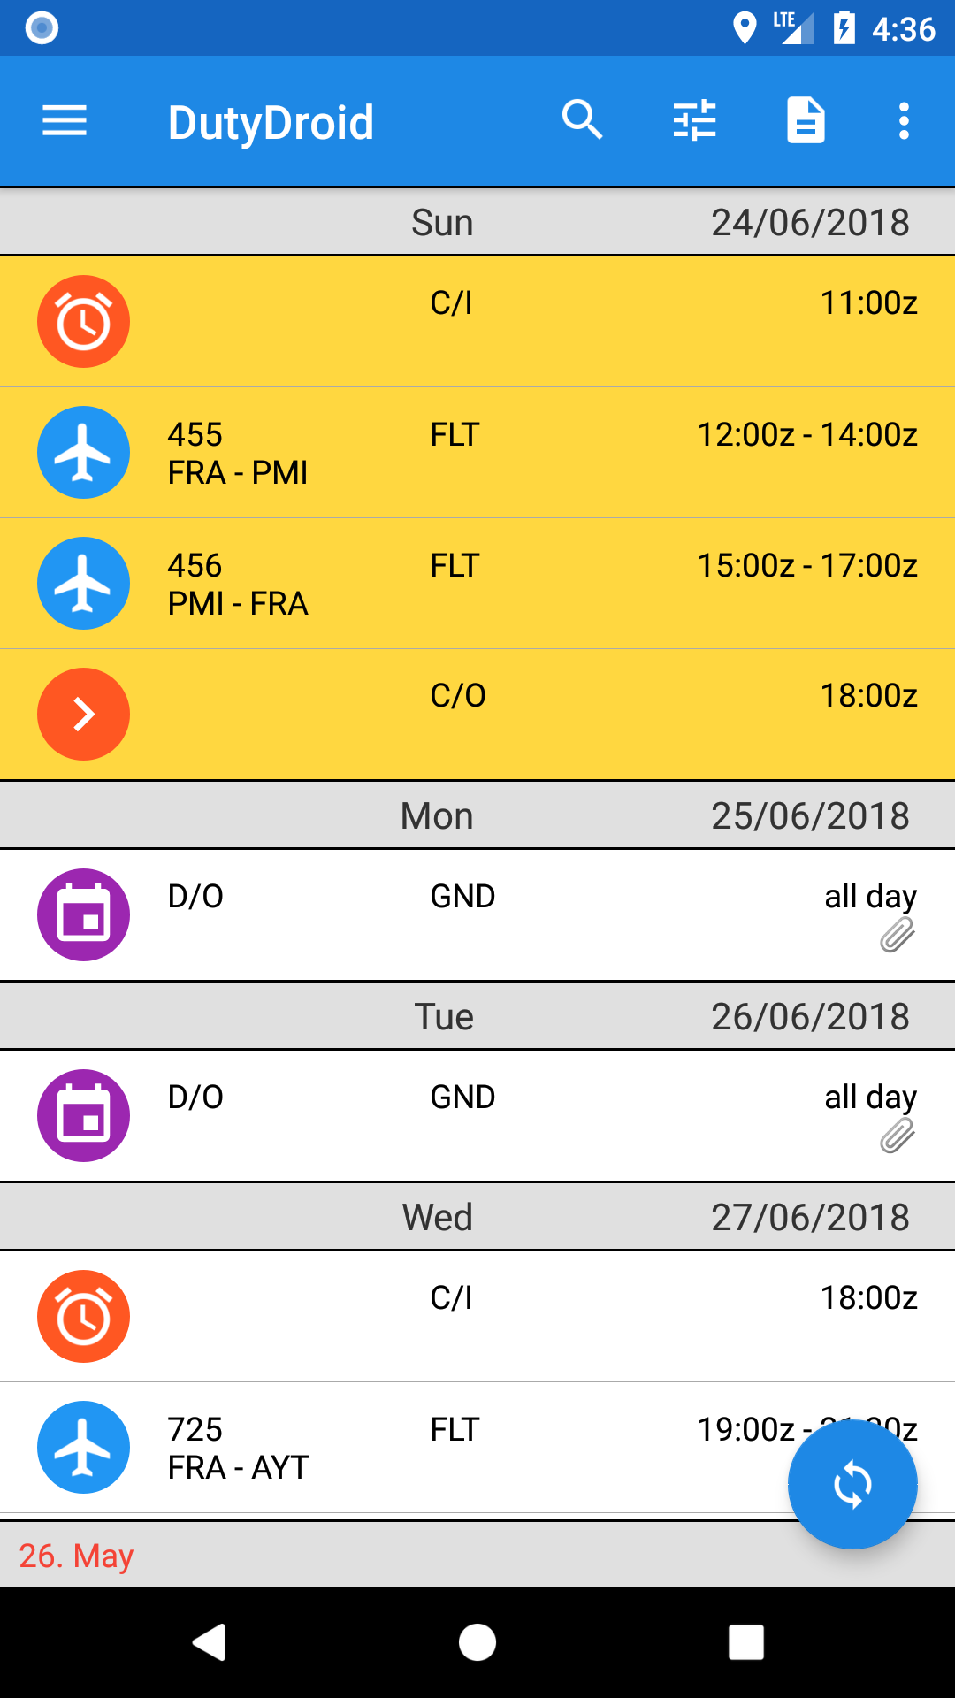Tap the purple calendar icon on Monday
The width and height of the screenshot is (955, 1698).
[83, 914]
